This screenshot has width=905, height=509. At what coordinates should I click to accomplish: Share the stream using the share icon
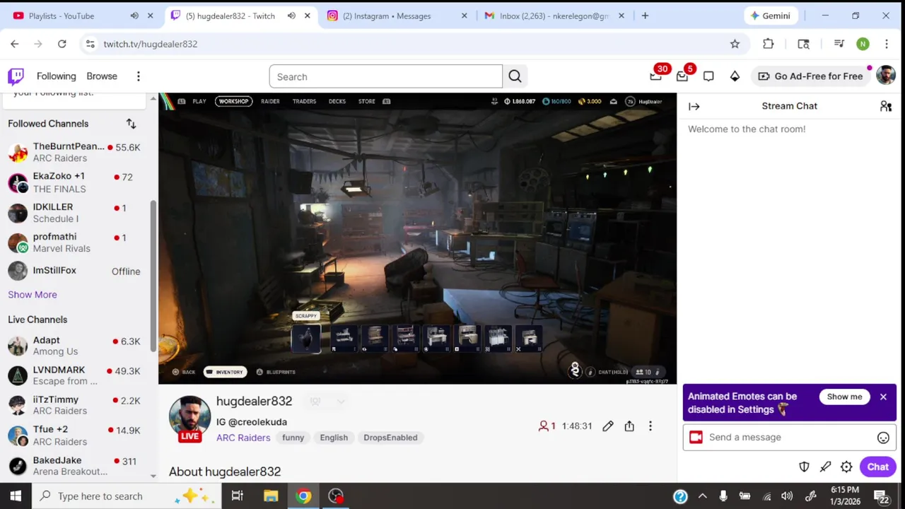tap(629, 426)
